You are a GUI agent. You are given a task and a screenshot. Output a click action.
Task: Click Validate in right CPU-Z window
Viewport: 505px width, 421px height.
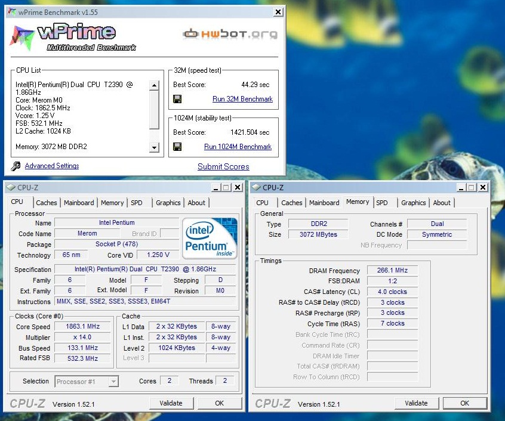416,403
